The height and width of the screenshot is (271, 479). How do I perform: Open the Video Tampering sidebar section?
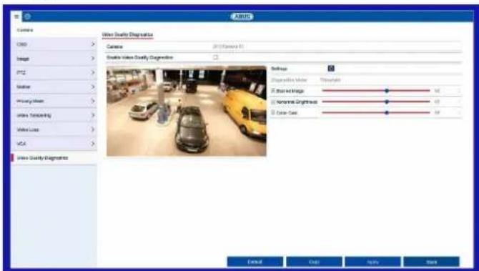[x=54, y=115]
